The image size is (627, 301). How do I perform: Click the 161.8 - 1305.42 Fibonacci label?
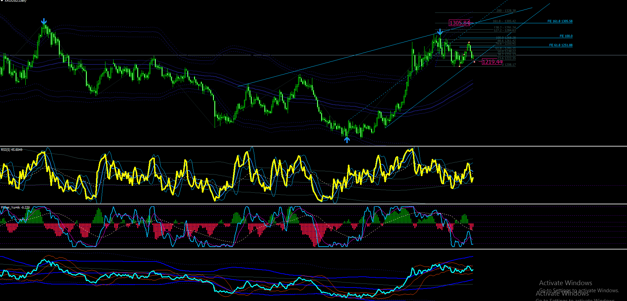tap(504, 21)
